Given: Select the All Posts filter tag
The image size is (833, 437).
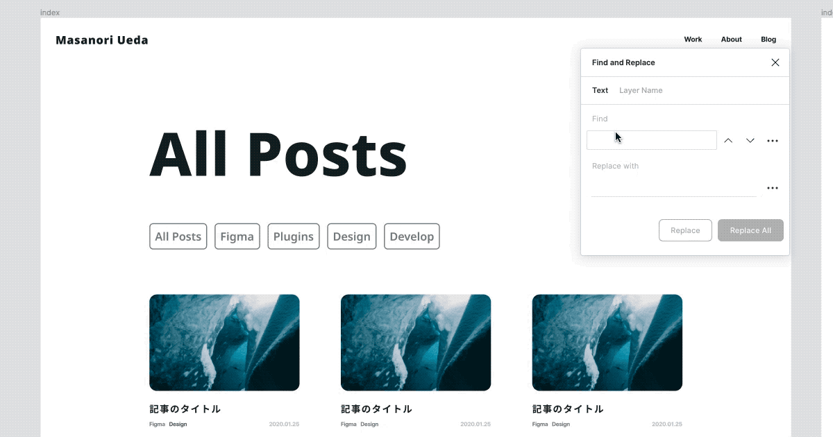Looking at the screenshot, I should [x=178, y=237].
